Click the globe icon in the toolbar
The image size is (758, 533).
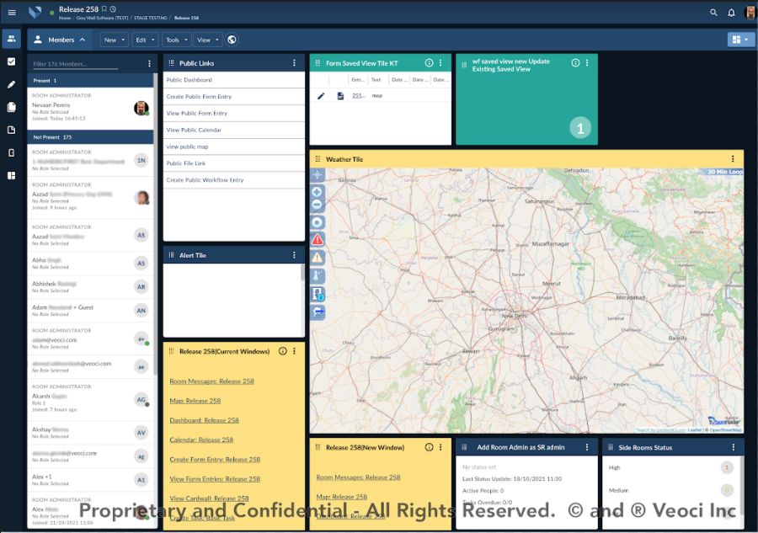(232, 40)
